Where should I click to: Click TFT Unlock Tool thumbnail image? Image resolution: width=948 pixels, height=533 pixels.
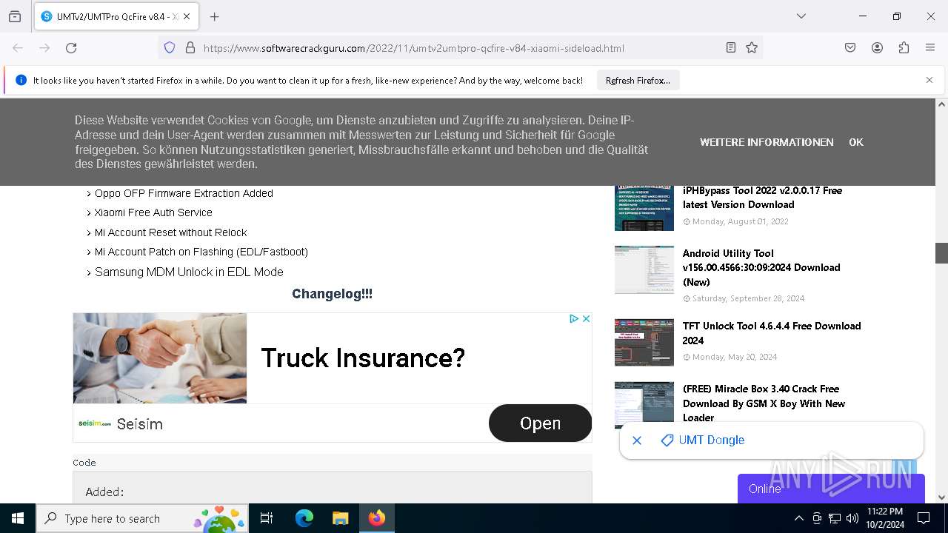tap(644, 342)
